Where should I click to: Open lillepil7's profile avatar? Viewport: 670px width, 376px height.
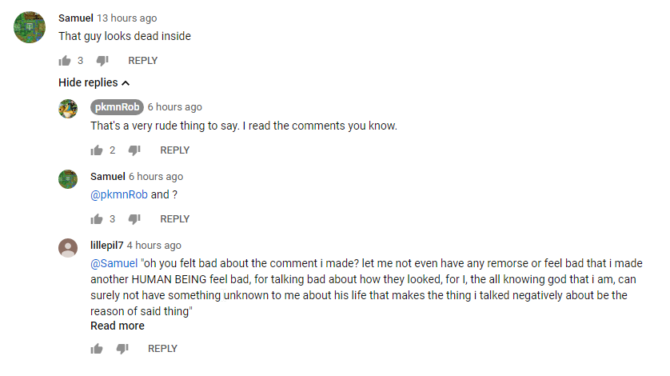(x=68, y=248)
